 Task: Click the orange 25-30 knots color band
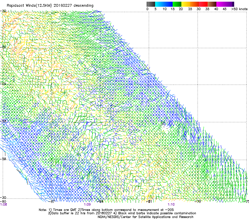tap(194, 4)
